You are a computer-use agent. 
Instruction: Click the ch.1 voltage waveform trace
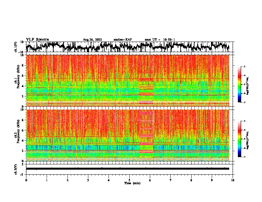(x=127, y=47)
